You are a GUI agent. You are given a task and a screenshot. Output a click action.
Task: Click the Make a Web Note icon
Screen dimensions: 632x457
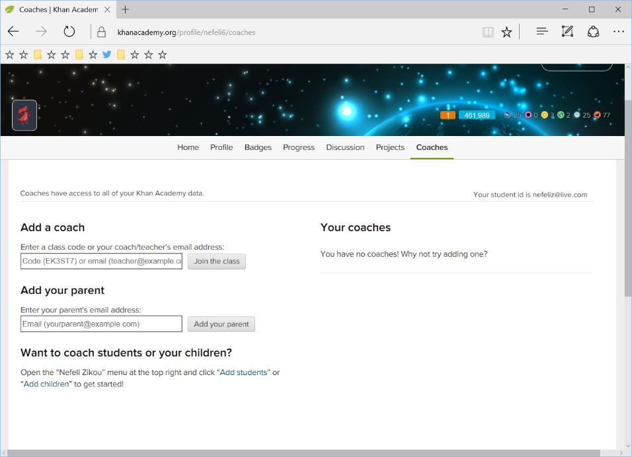pos(567,32)
